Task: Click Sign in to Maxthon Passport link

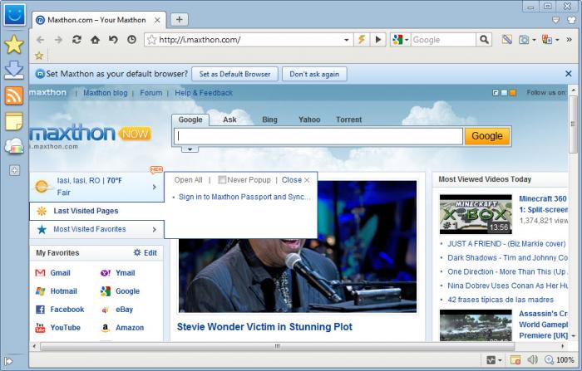Action: click(244, 197)
